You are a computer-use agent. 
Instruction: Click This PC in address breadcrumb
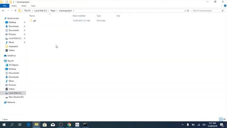27,11
